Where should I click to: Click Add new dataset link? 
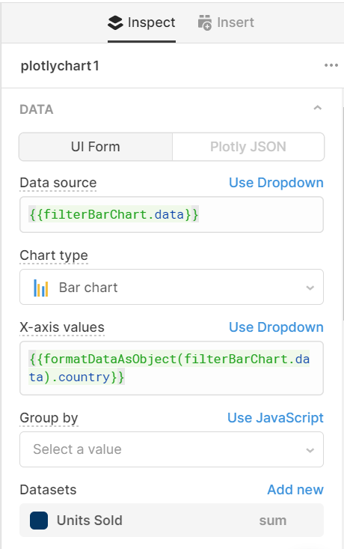pos(295,490)
